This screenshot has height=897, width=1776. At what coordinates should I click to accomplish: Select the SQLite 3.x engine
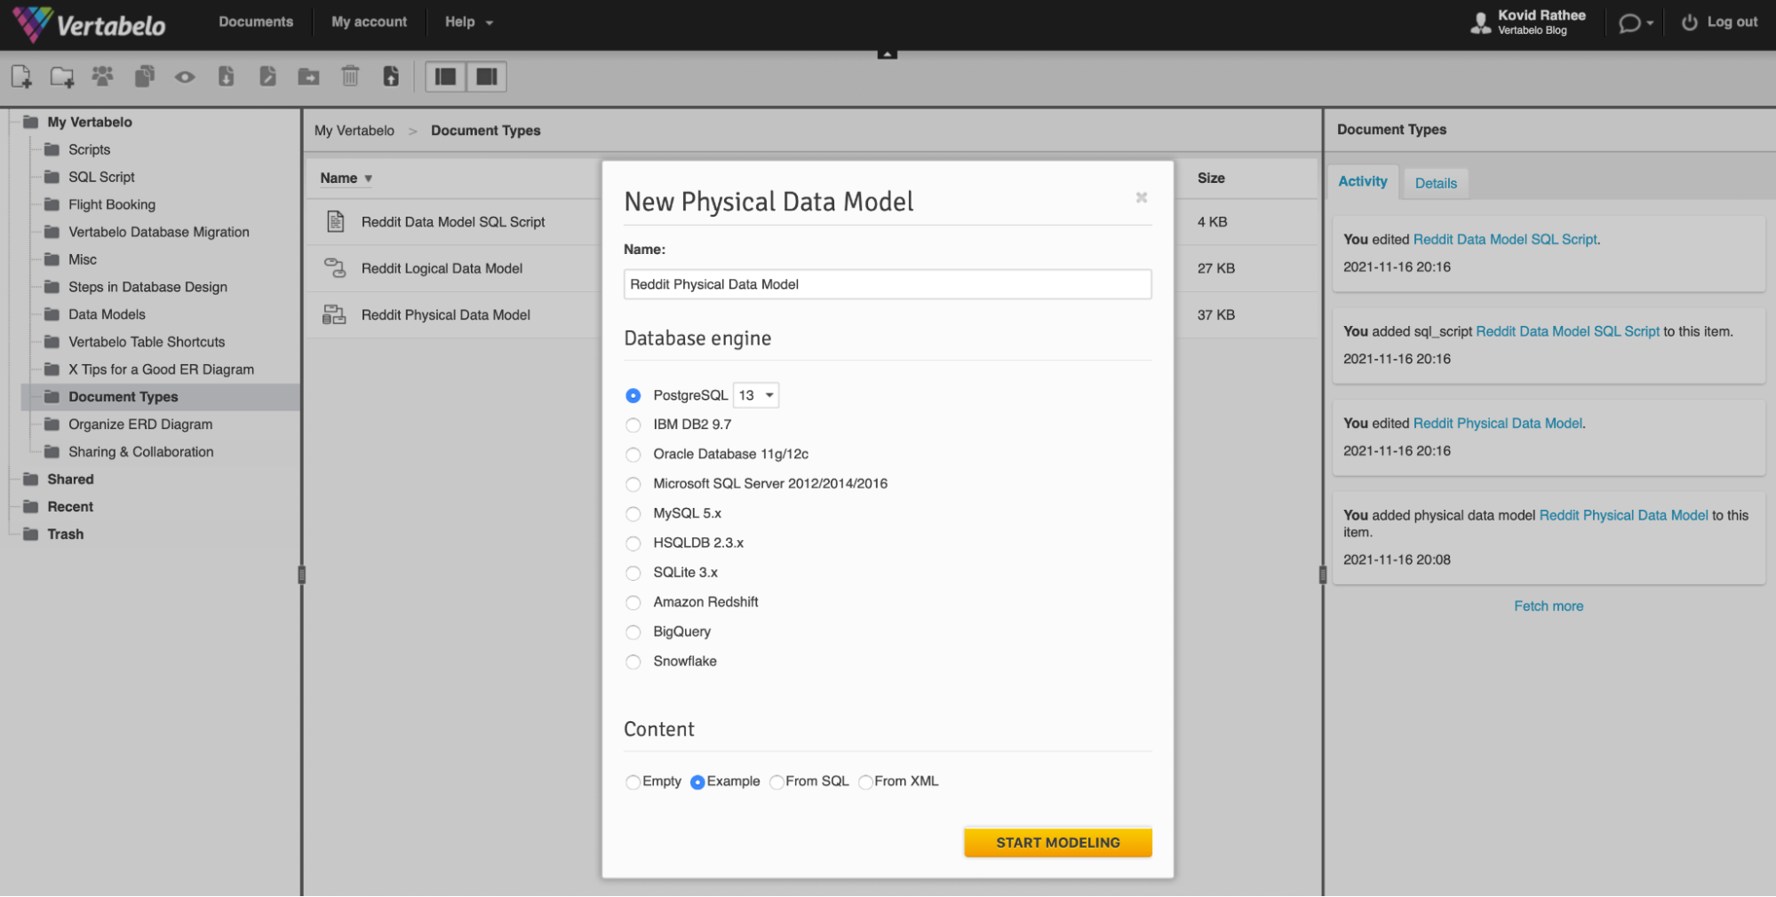click(x=633, y=573)
